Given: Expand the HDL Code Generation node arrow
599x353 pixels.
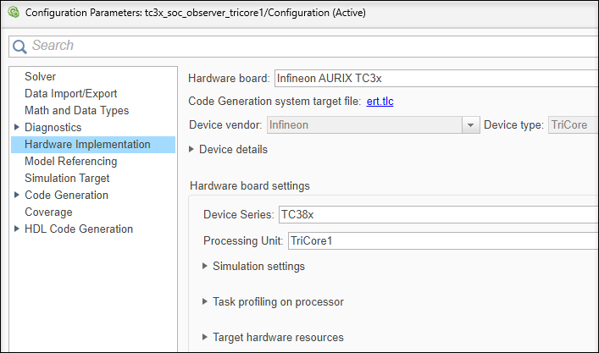Looking at the screenshot, I should (16, 229).
